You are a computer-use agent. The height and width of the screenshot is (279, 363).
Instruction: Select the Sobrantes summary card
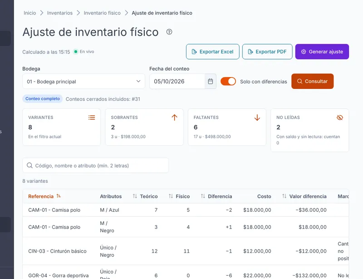[144, 127]
